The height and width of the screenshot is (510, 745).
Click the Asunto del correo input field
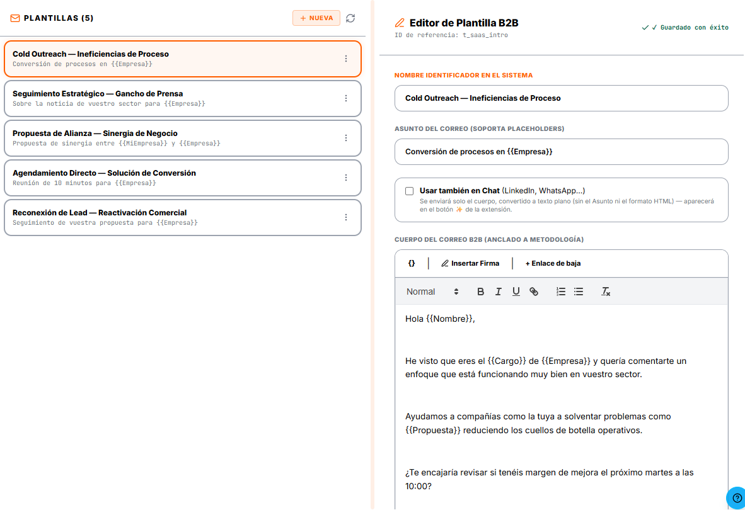(x=561, y=152)
